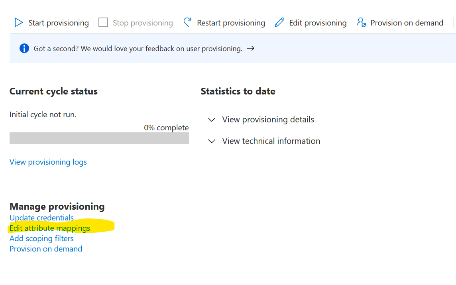Open Update credentials link
The width and height of the screenshot is (456, 285).
point(41,218)
